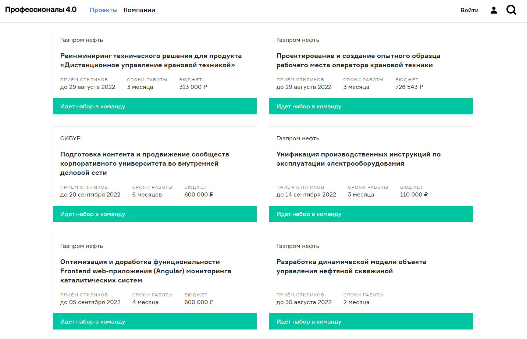This screenshot has height=339, width=527.
Task: Open the Проекты tab
Action: (103, 10)
